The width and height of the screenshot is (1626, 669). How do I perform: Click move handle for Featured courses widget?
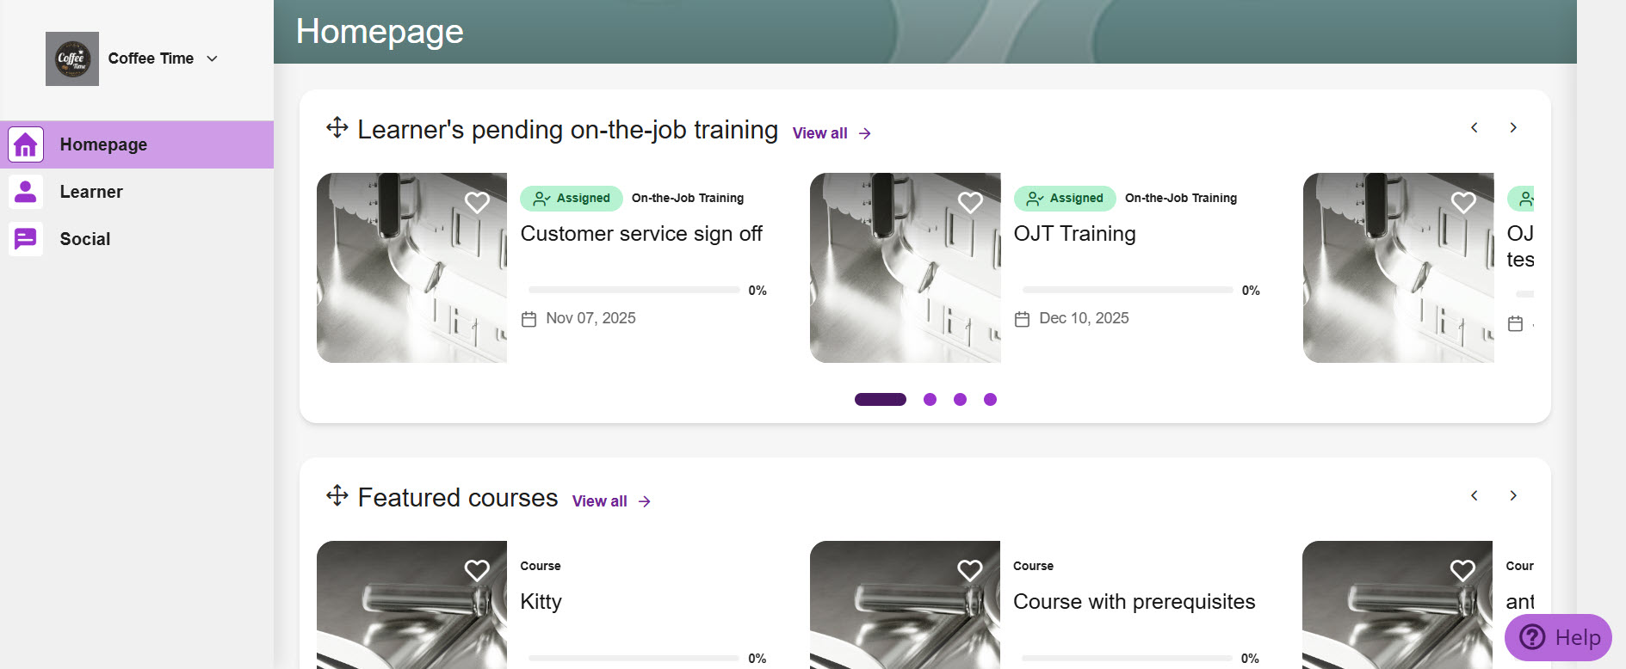[x=337, y=496]
